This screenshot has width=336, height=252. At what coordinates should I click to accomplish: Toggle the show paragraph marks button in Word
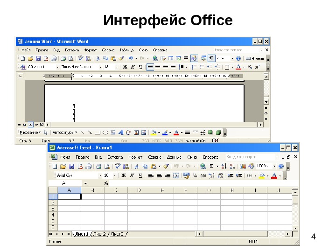pos(211,58)
